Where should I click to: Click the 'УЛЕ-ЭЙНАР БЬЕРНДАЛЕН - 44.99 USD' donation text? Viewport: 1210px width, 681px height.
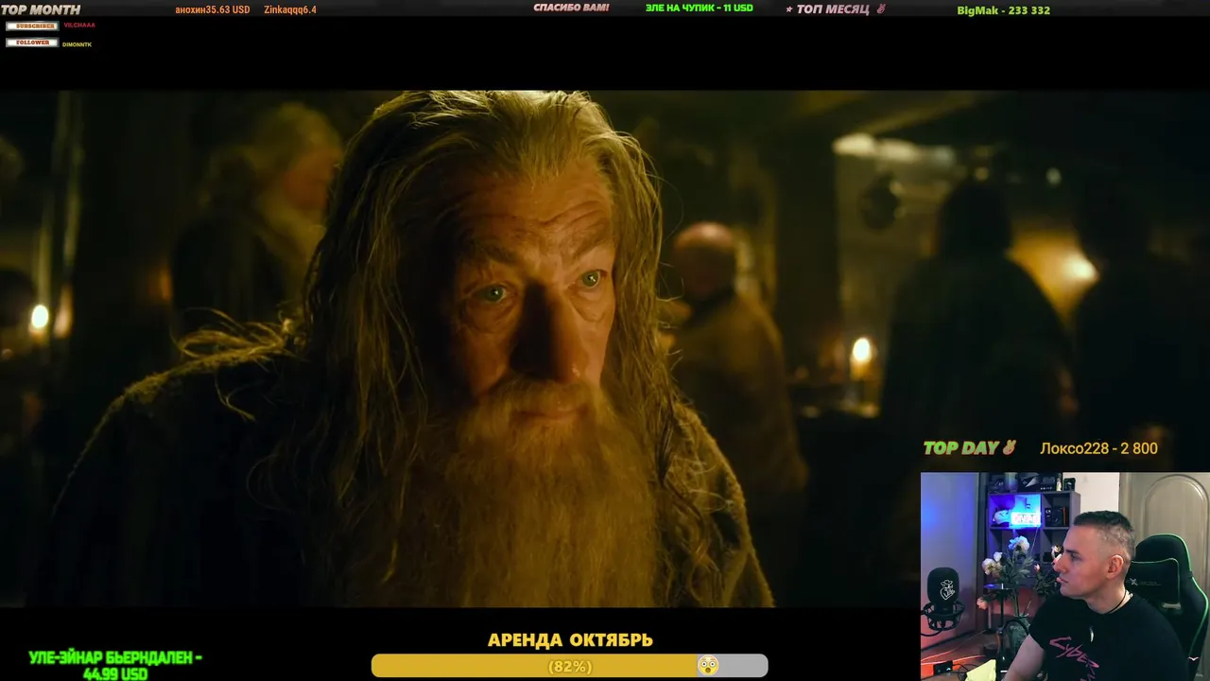(115, 666)
